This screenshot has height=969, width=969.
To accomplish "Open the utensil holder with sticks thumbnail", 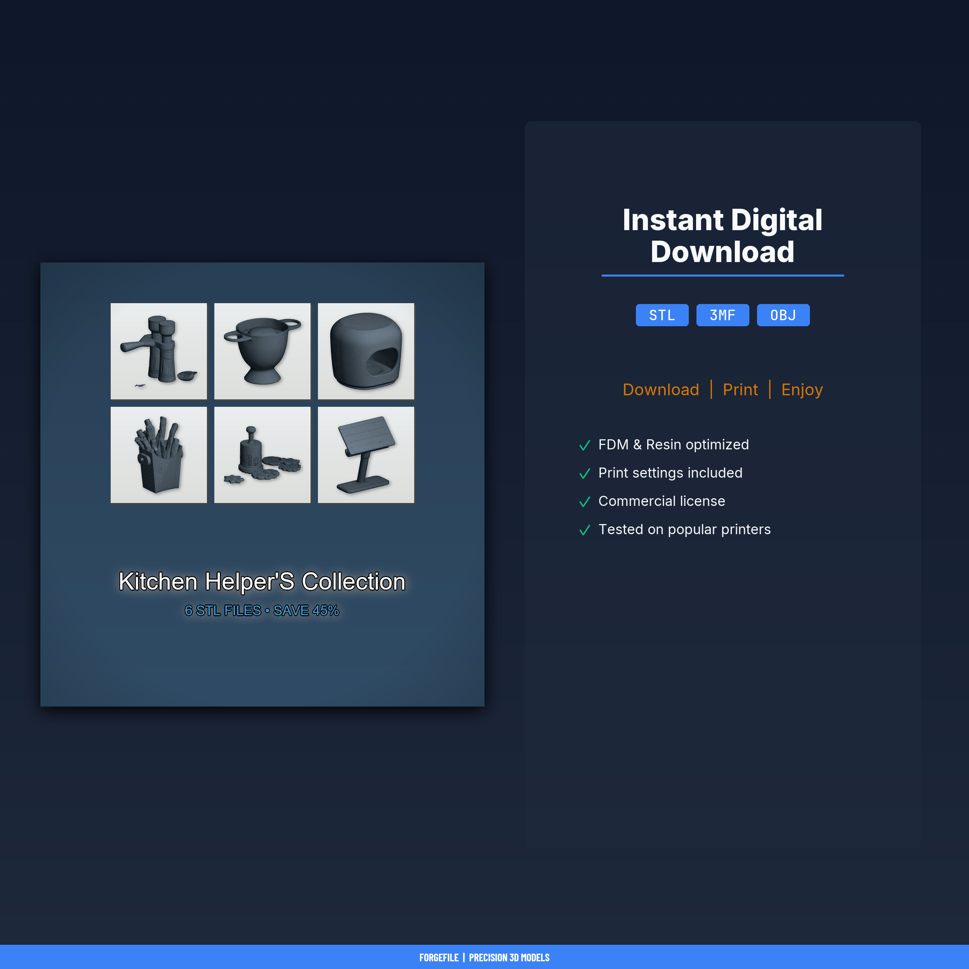I will click(x=159, y=455).
